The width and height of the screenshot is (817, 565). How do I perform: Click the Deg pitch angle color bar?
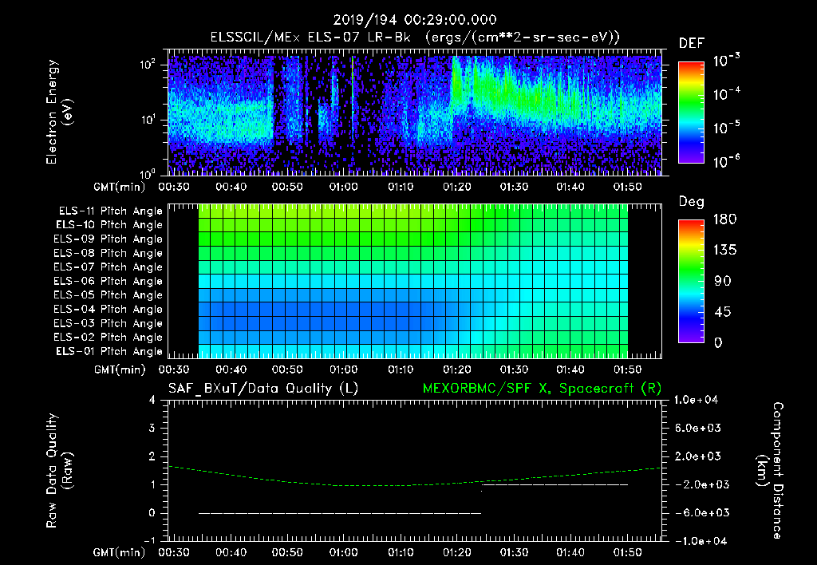tap(691, 281)
